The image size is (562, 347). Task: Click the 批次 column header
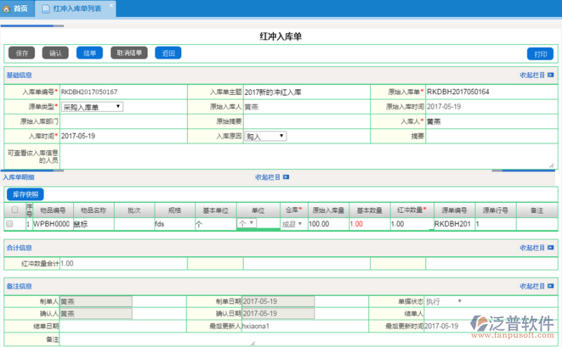pos(134,210)
